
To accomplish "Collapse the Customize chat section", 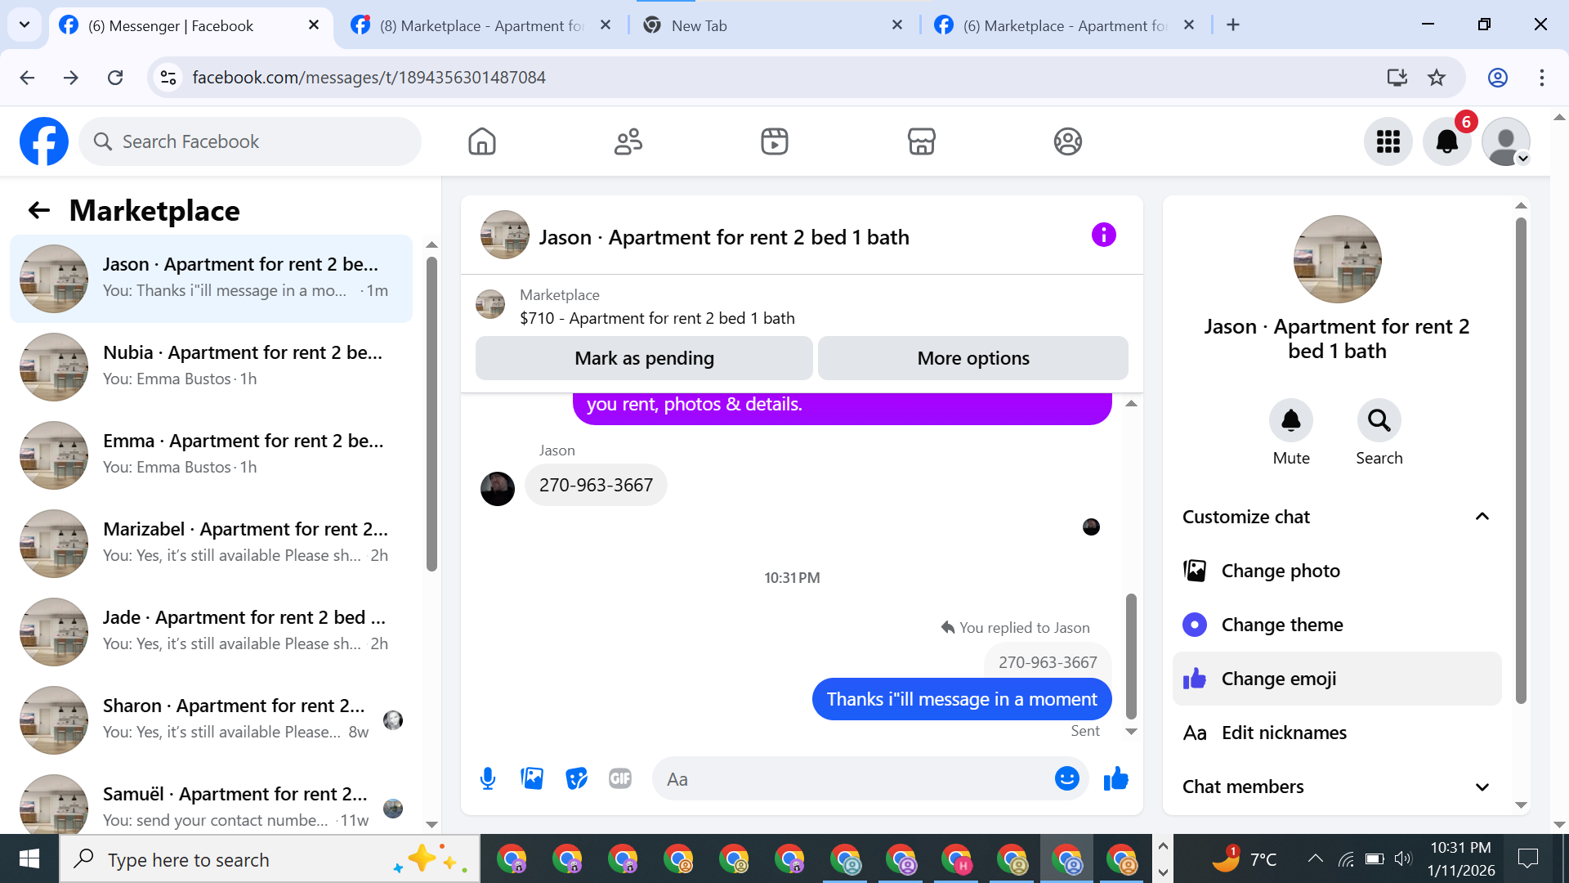I will 1337,517.
